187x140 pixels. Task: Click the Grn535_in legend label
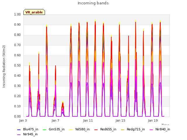click(x=57, y=129)
